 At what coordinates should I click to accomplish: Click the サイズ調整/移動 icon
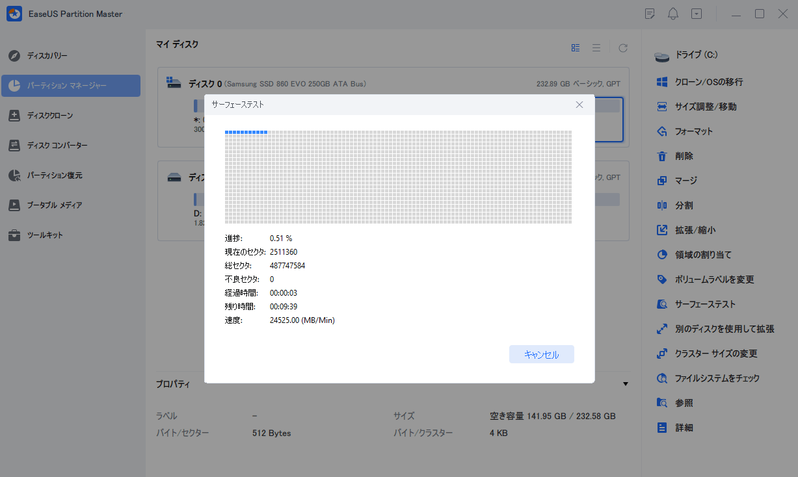pyautogui.click(x=662, y=107)
